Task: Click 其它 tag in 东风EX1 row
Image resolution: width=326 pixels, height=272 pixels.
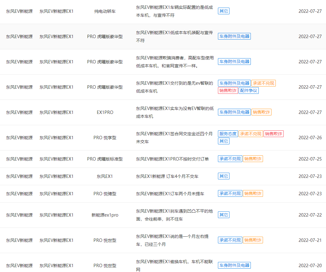Action: [223, 176]
